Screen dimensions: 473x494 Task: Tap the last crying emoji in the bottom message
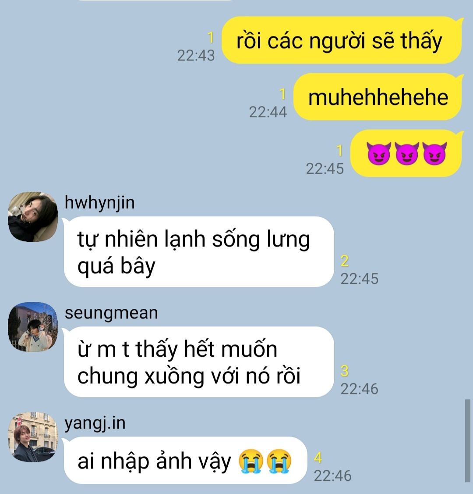click(279, 461)
